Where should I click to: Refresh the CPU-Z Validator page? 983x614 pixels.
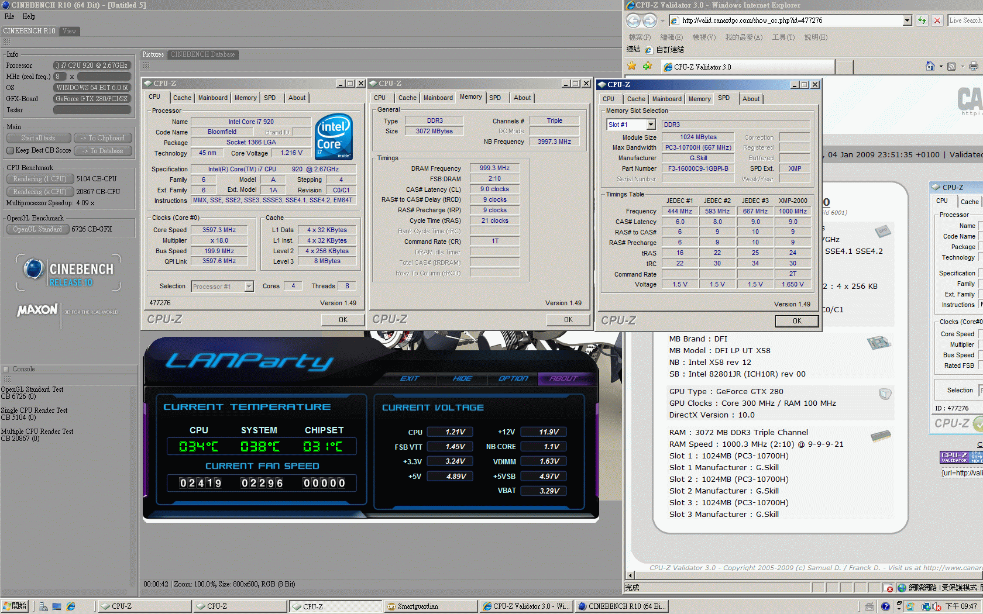coord(922,20)
